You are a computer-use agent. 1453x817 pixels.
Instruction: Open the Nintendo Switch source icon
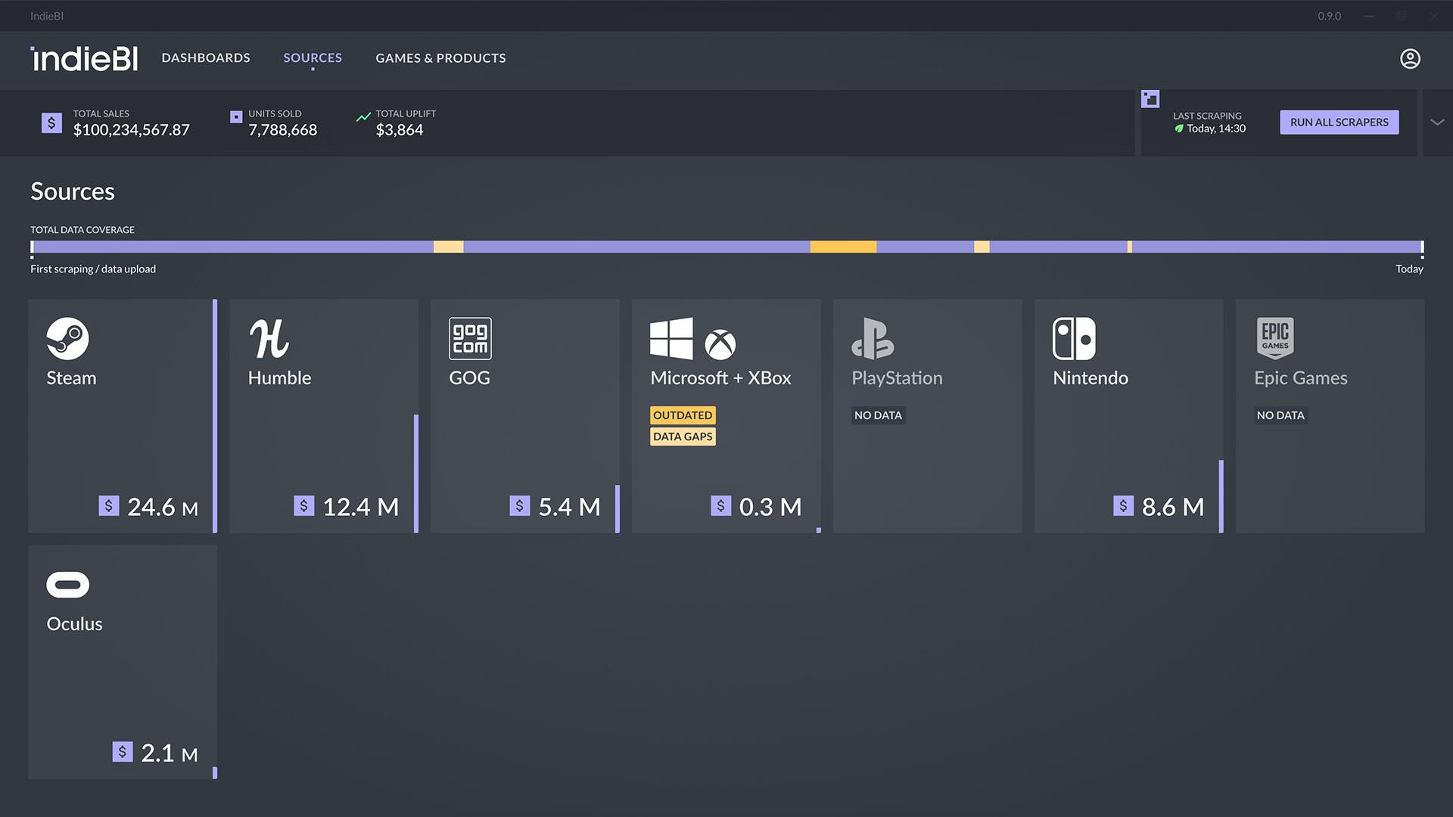1075,338
